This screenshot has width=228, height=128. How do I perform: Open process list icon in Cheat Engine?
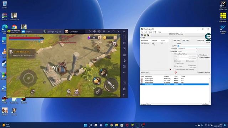pos(142,35)
